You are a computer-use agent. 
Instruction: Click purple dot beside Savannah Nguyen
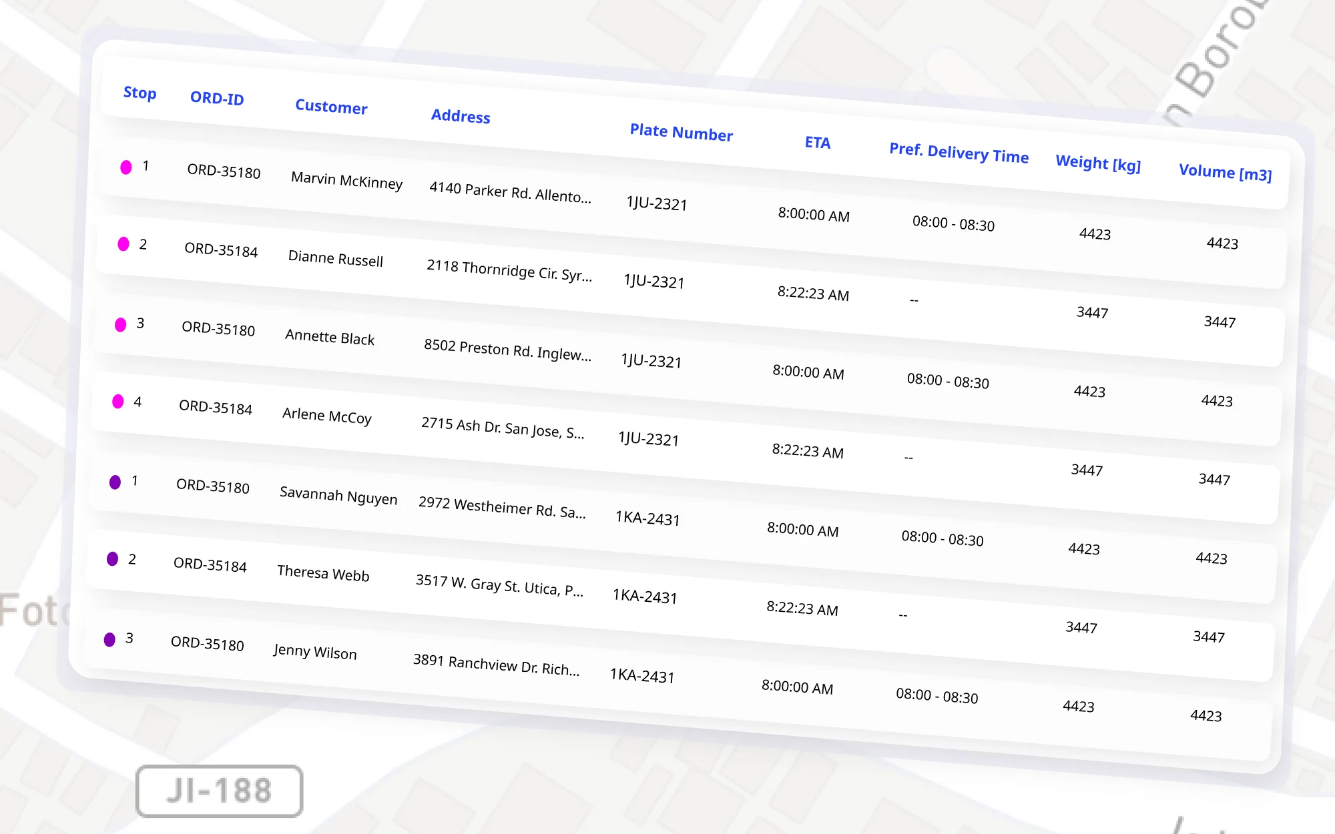click(115, 482)
